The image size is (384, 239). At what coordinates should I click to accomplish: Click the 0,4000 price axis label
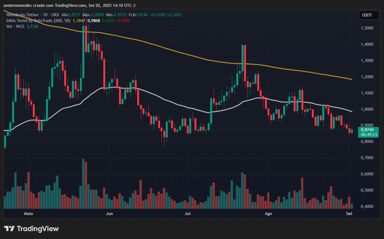click(367, 207)
